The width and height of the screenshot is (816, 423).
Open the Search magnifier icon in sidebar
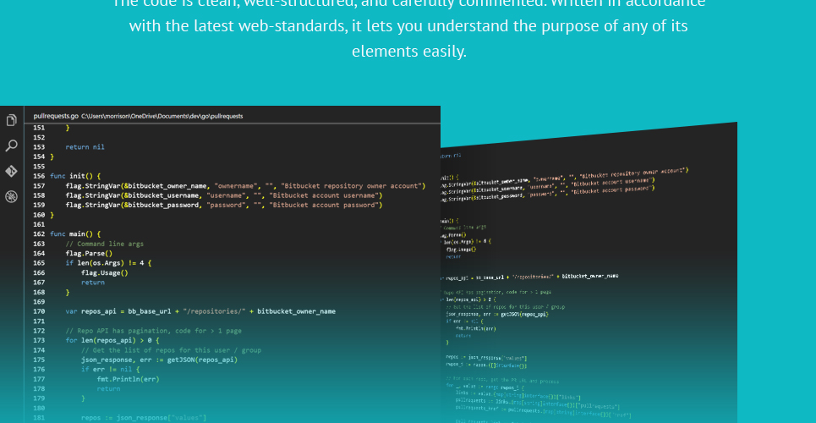click(x=11, y=146)
